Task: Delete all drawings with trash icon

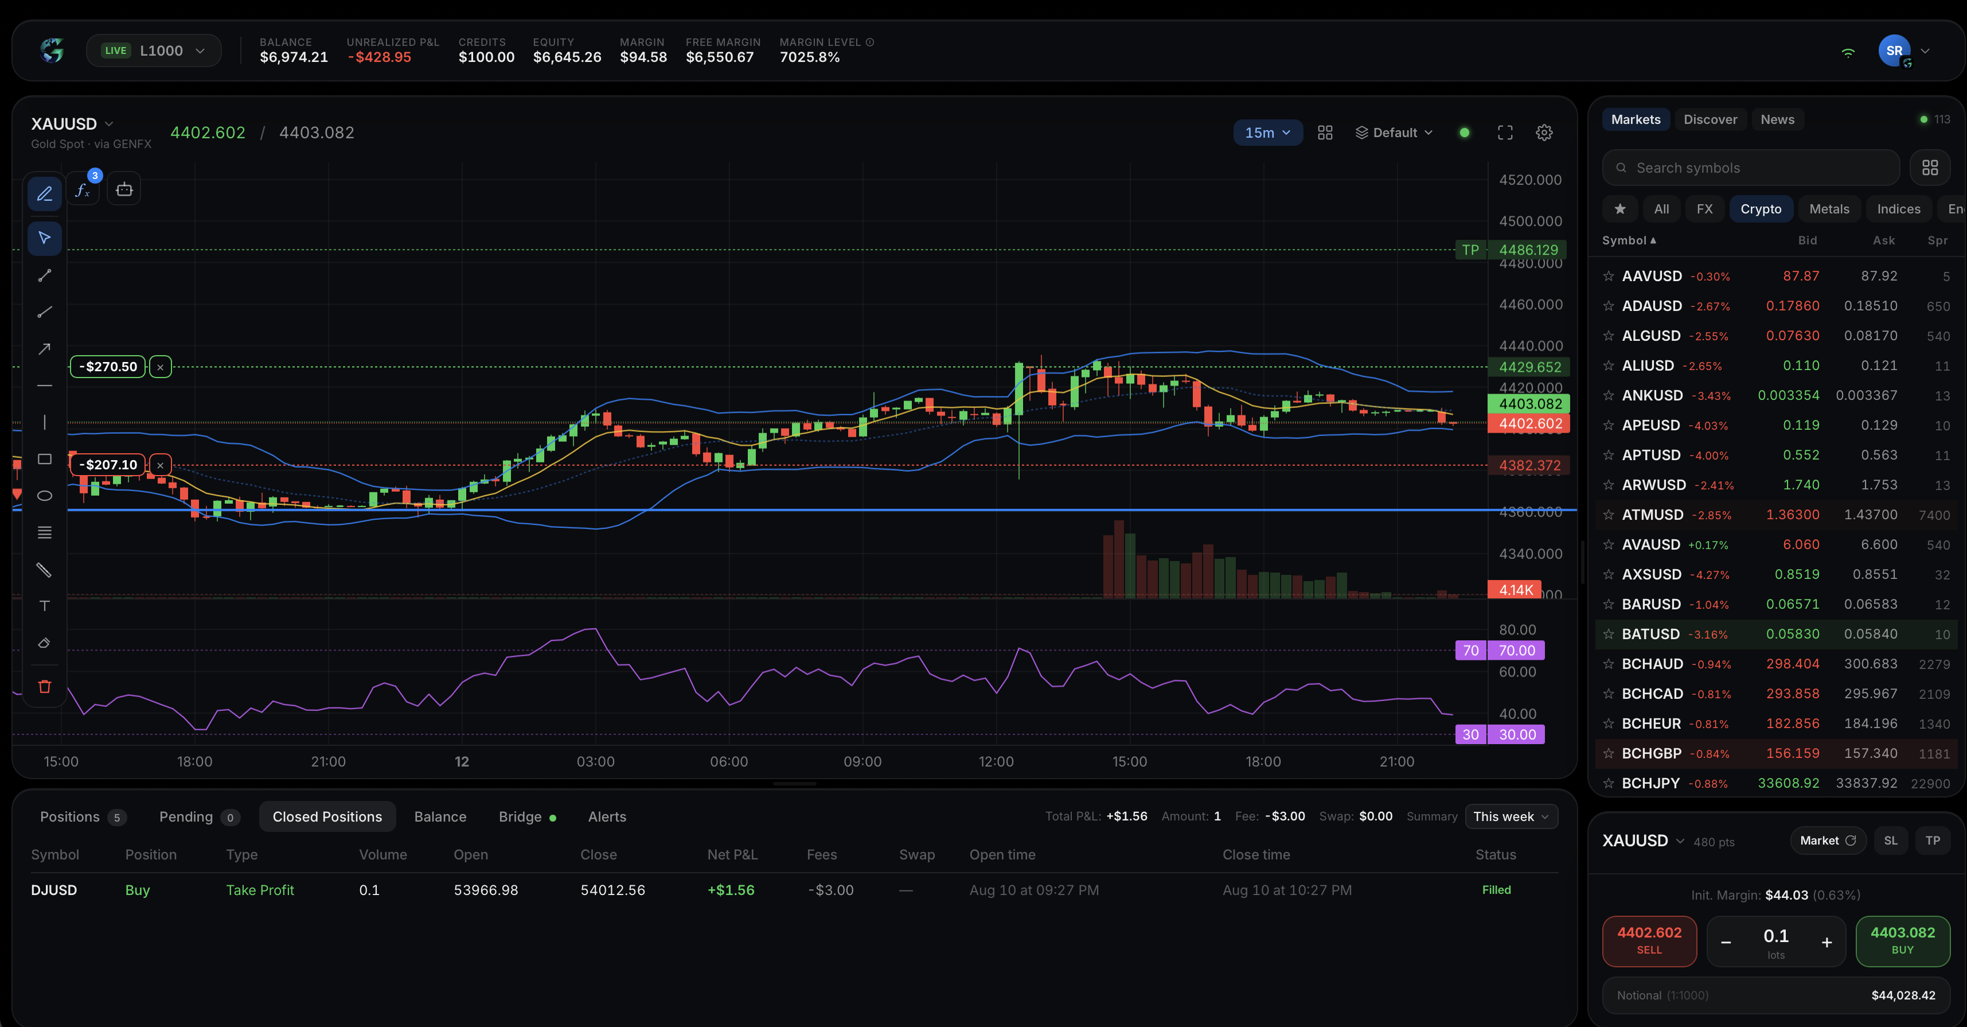Action: (x=44, y=687)
